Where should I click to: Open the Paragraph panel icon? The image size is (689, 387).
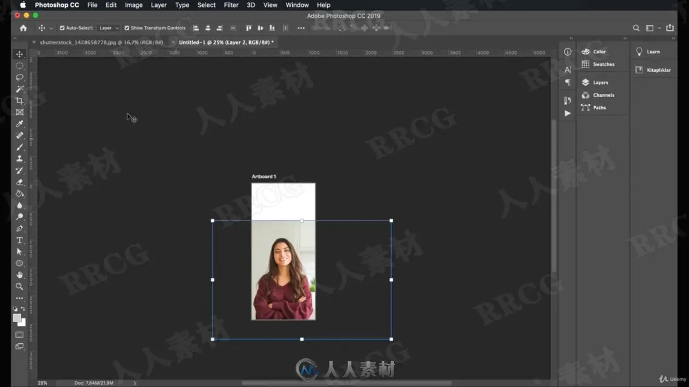tap(567, 83)
